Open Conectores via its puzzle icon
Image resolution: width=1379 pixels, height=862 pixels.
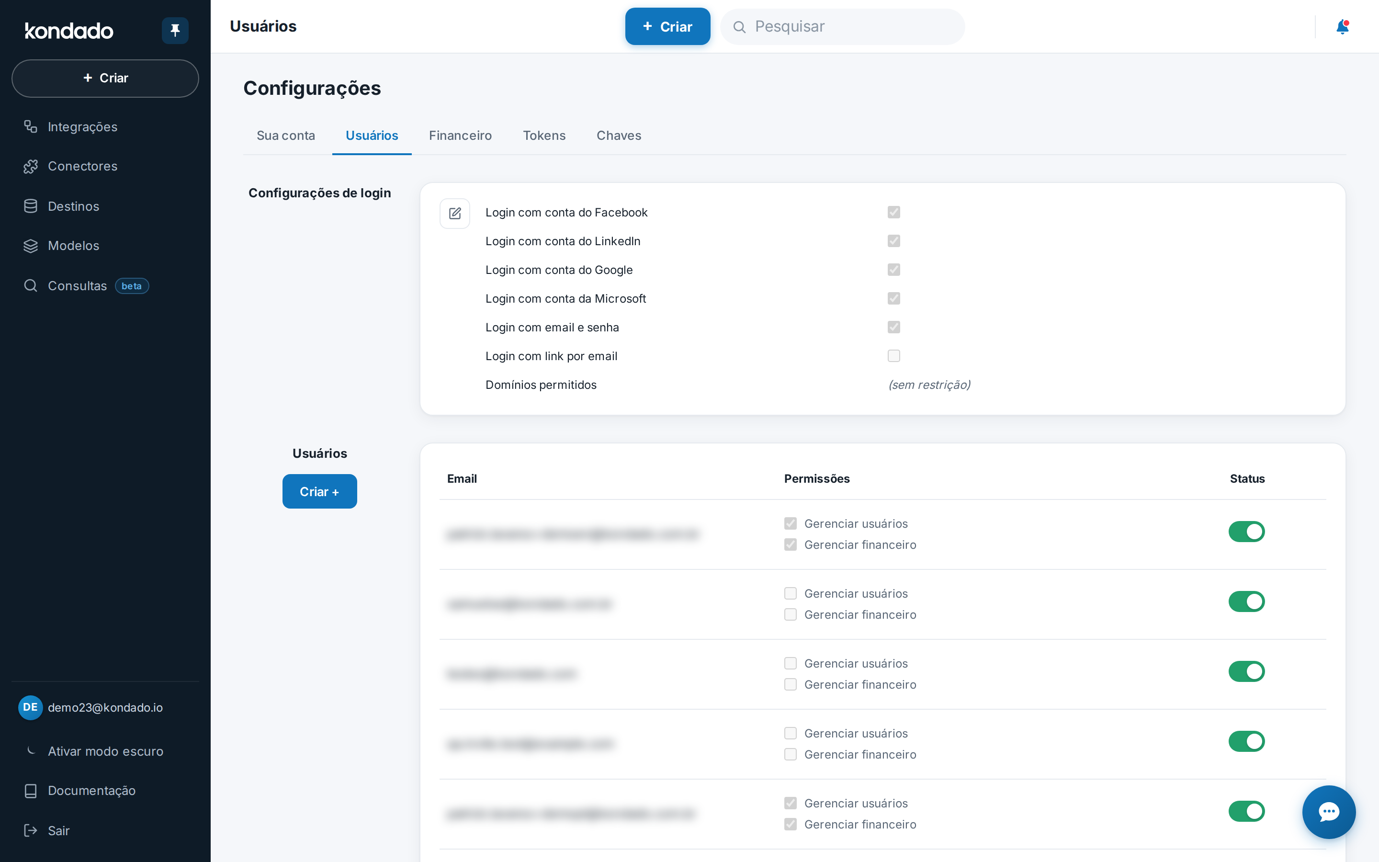click(31, 167)
